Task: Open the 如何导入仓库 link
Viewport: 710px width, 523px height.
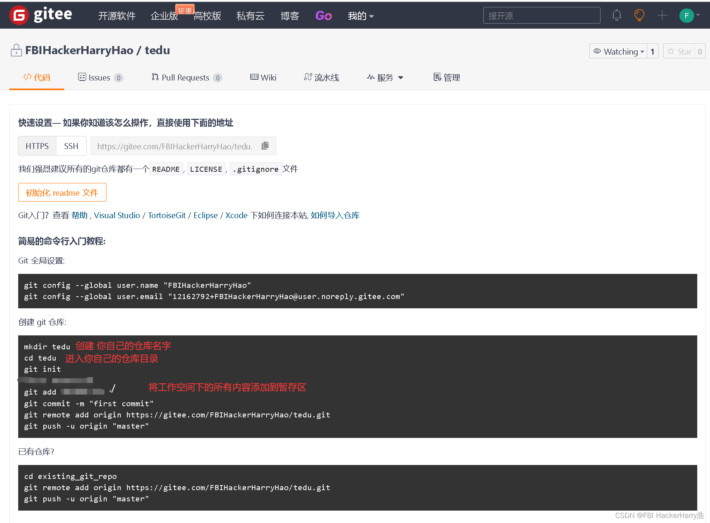Action: click(x=335, y=215)
